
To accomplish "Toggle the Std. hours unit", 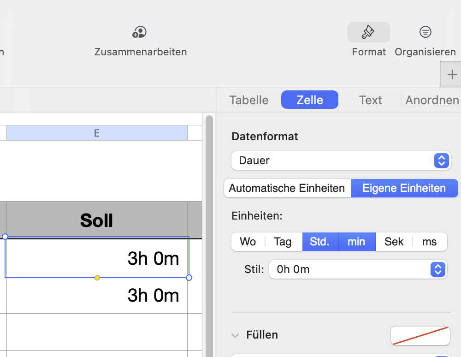I will pos(319,242).
